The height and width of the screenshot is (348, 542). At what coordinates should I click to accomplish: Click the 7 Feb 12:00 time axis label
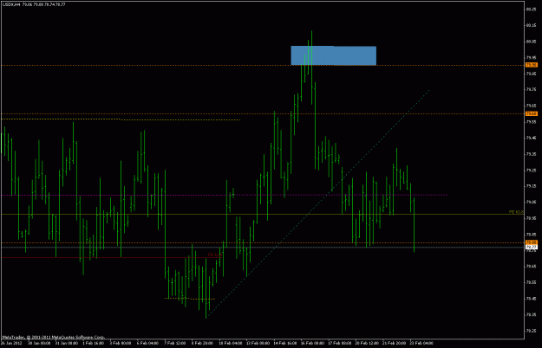pyautogui.click(x=175, y=343)
